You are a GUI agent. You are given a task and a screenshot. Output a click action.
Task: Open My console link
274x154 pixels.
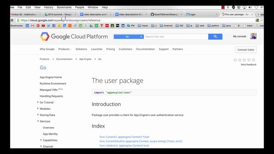pos(239,36)
